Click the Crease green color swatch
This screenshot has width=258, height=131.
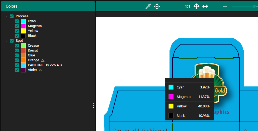tap(23, 46)
